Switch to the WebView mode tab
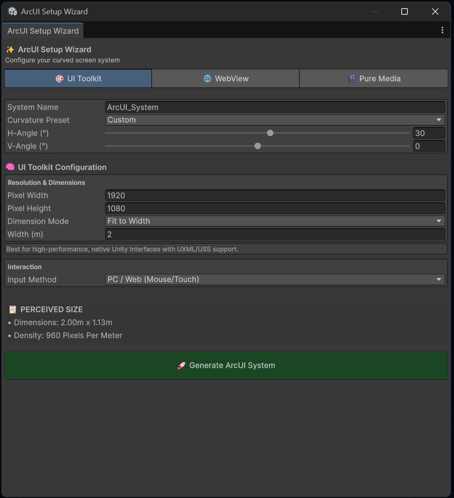 (225, 78)
